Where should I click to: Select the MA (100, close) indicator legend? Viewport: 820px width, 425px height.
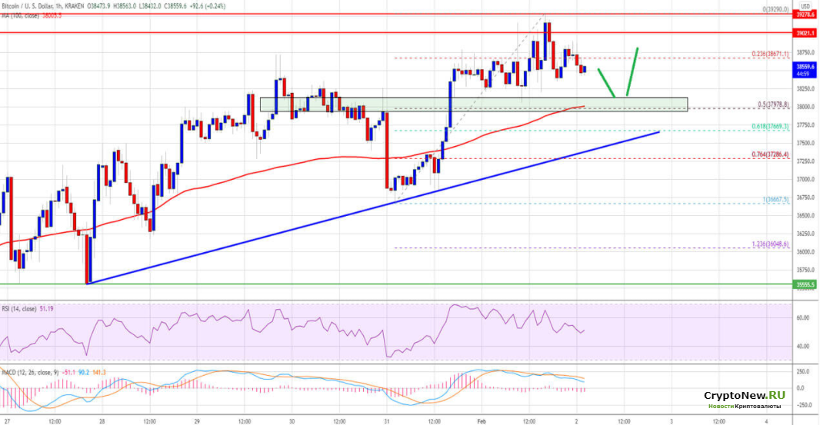(x=21, y=15)
